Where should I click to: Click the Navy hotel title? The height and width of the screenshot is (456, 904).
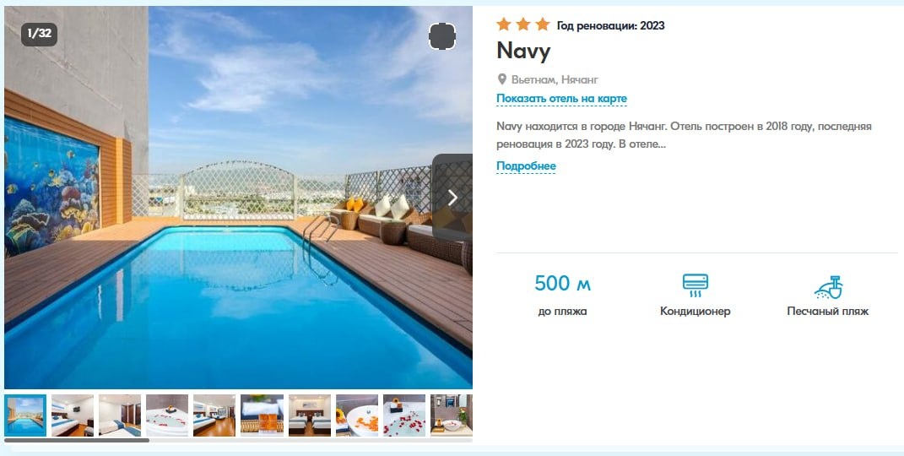pos(523,52)
